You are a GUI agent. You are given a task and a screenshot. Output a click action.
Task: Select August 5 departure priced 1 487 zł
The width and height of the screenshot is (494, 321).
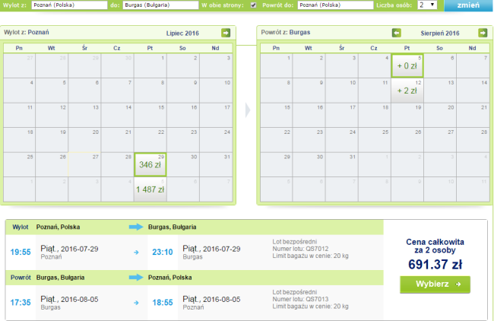(x=150, y=189)
